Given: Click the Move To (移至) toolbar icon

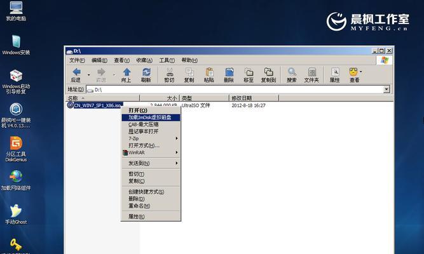Looking at the screenshot, I should coord(249,72).
